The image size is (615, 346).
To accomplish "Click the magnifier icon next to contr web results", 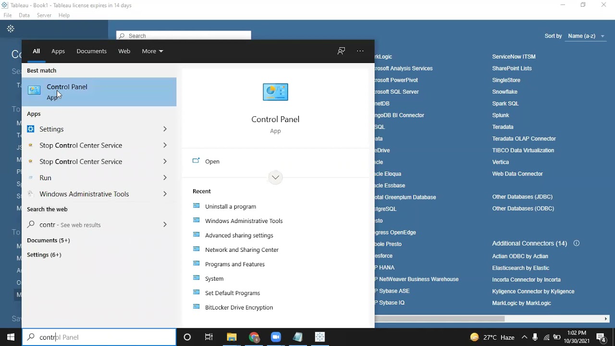I will click(x=31, y=224).
